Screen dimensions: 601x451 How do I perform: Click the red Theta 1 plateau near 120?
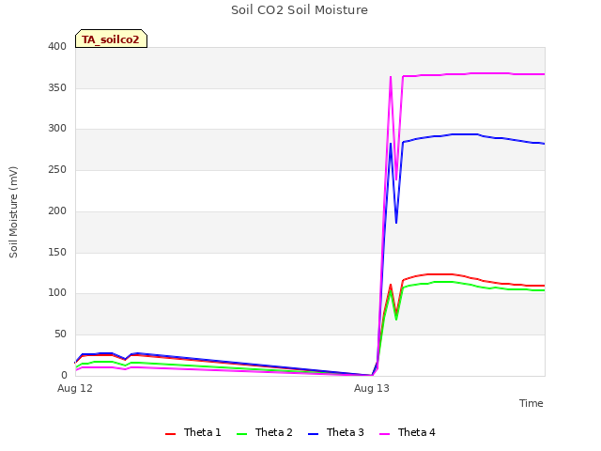click(440, 274)
